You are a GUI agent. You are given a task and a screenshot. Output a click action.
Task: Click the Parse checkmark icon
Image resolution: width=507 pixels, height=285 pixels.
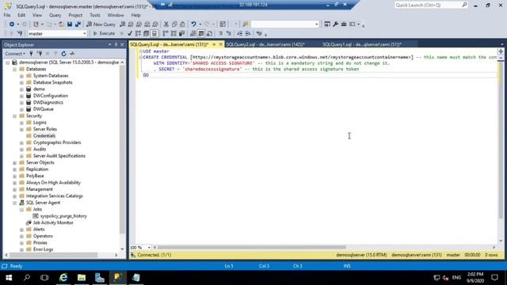pos(130,33)
